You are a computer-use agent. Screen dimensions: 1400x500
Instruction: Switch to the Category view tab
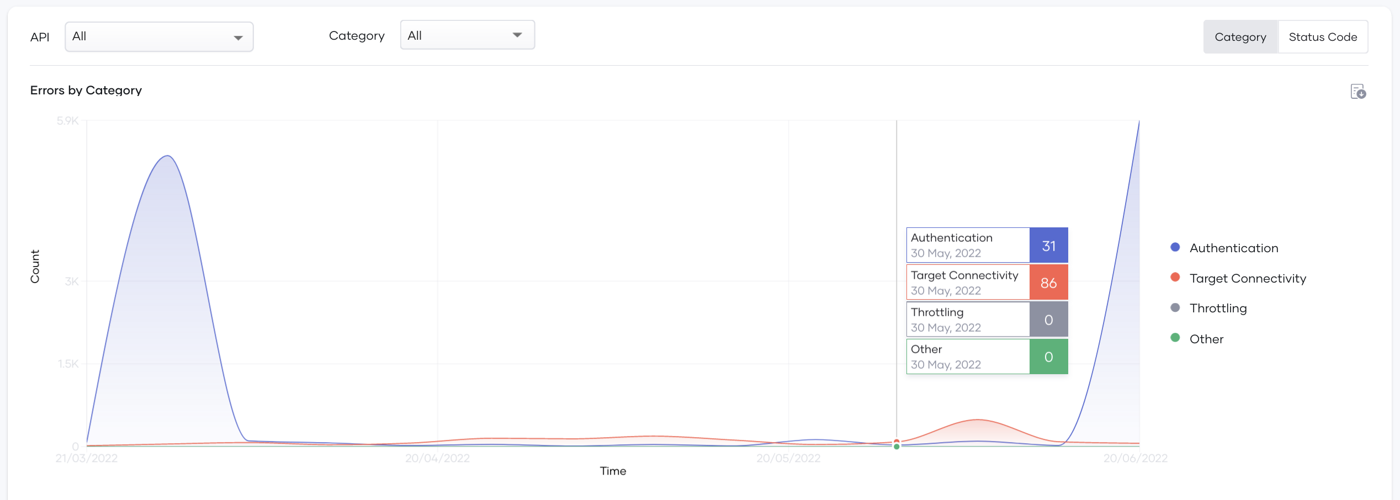(x=1240, y=37)
